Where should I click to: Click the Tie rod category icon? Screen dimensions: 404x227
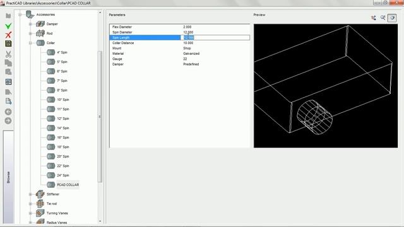(x=40, y=204)
